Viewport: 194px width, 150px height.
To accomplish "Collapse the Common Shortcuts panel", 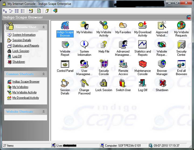I will pyautogui.click(x=44, y=74).
